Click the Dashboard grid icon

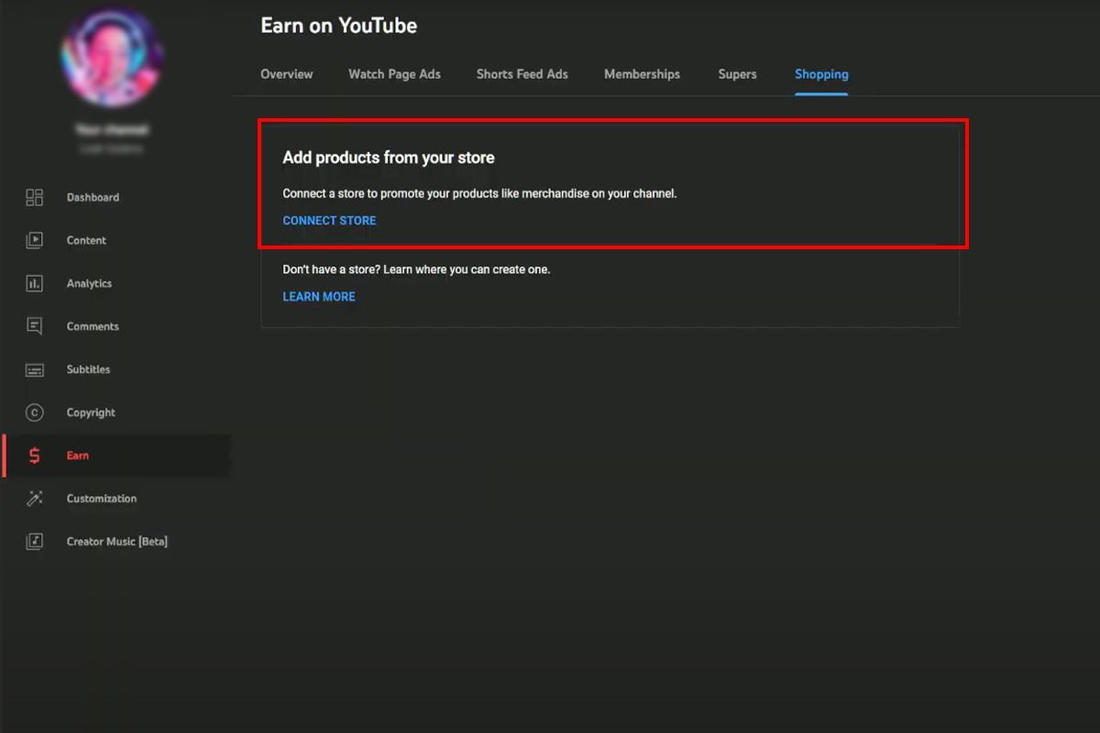click(34, 197)
